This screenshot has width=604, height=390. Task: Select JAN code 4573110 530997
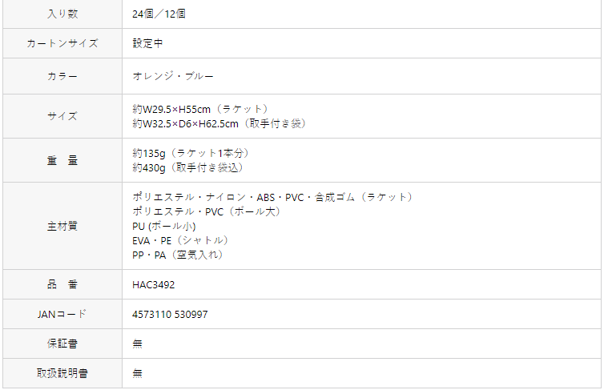[170, 315]
